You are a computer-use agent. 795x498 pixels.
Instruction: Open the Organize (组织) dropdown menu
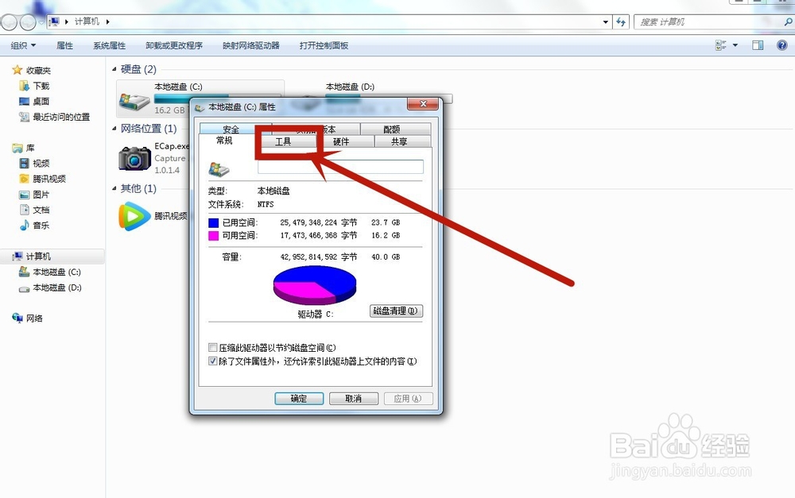[23, 45]
